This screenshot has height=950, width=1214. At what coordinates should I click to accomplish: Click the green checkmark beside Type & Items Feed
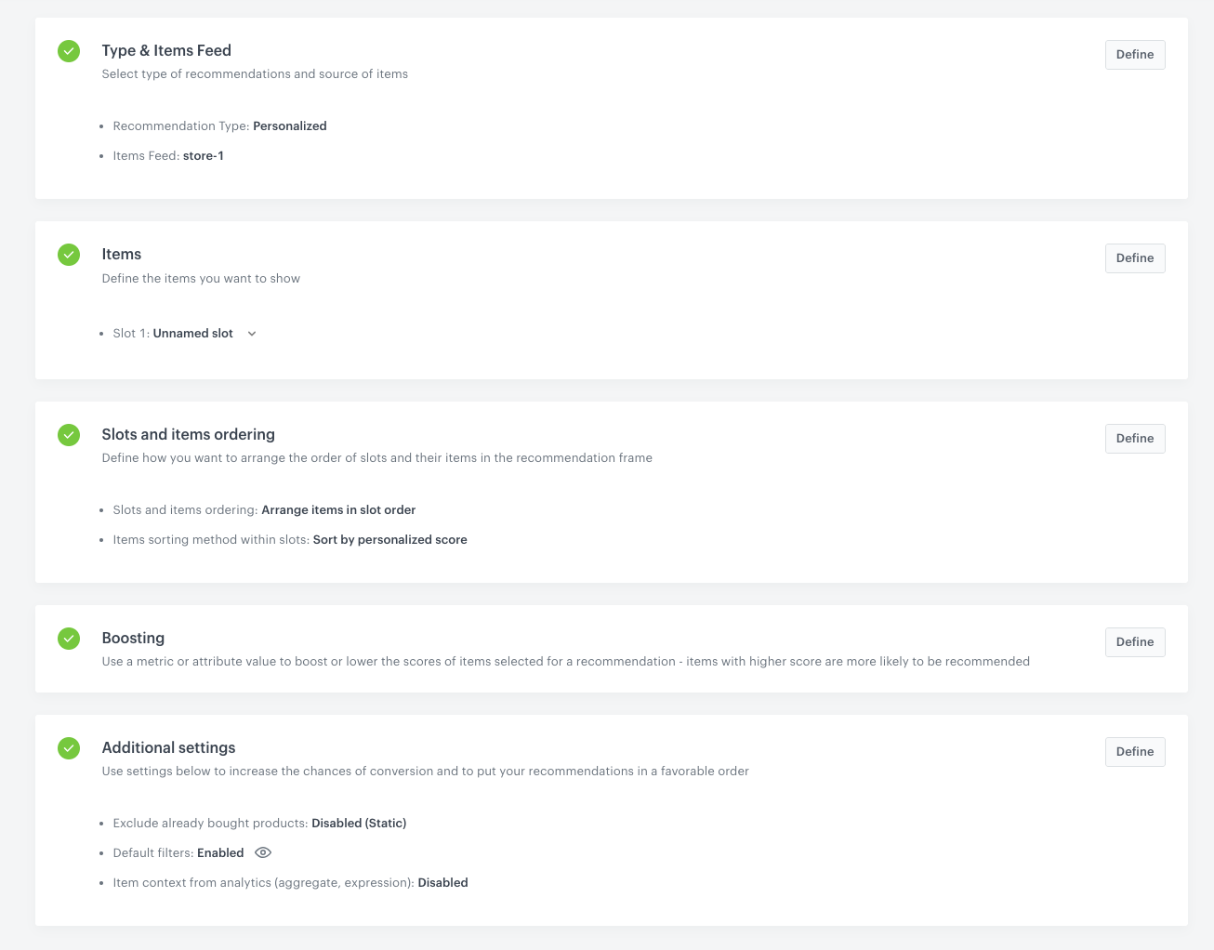pyautogui.click(x=69, y=51)
